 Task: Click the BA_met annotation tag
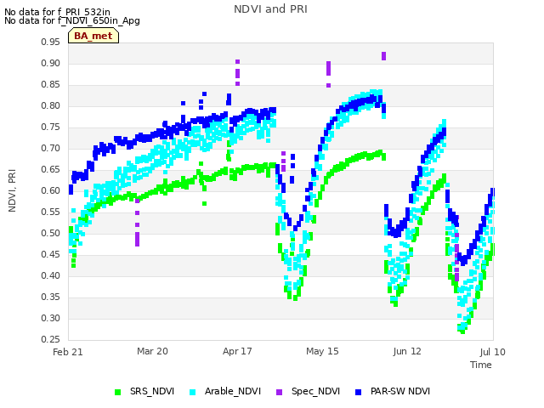pos(93,36)
